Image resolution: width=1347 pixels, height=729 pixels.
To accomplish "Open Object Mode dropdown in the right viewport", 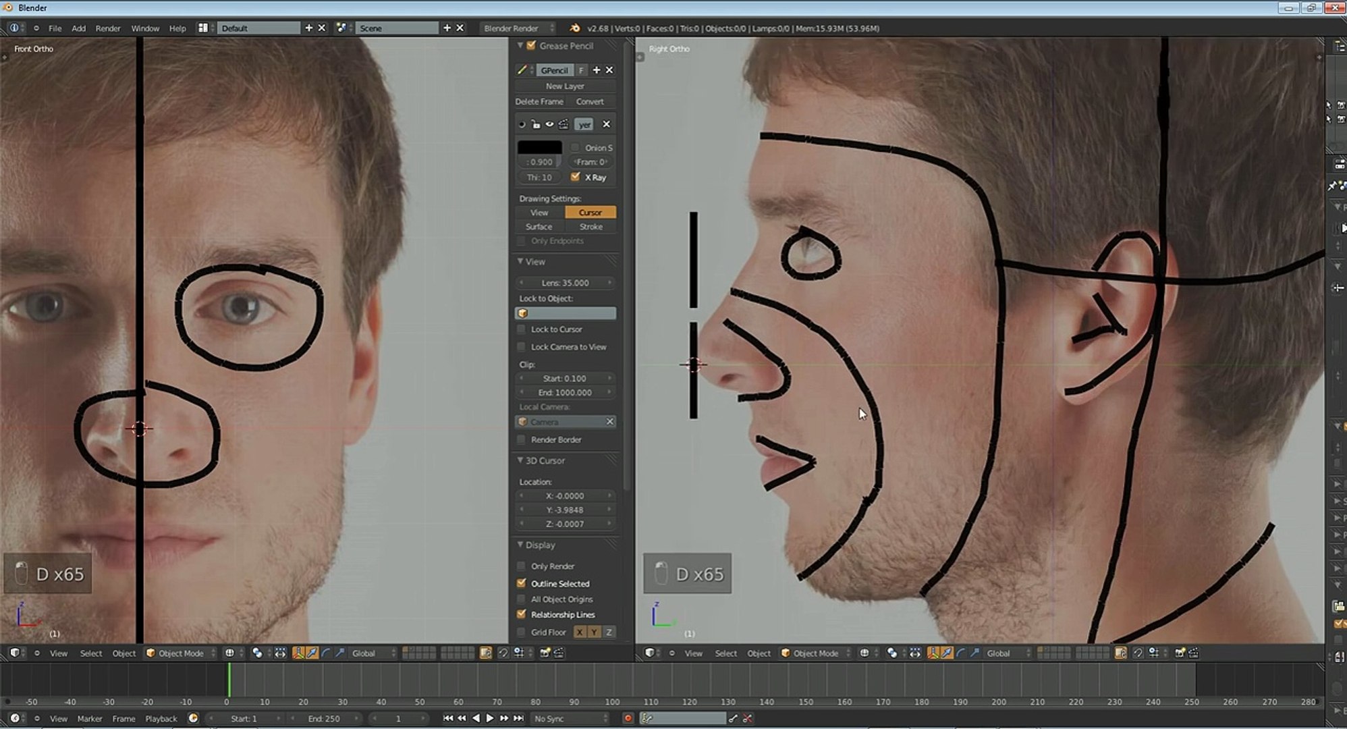I will pyautogui.click(x=815, y=653).
